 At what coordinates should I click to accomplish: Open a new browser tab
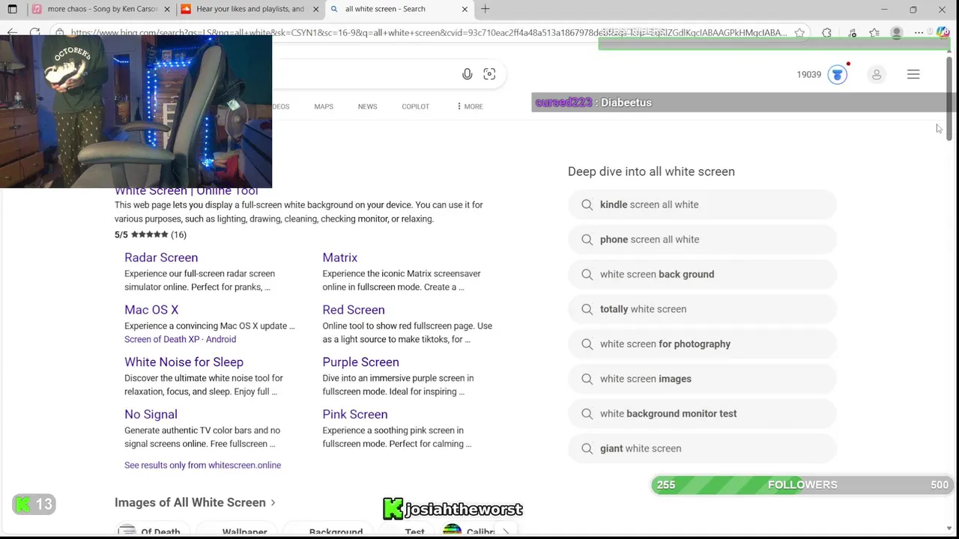485,9
